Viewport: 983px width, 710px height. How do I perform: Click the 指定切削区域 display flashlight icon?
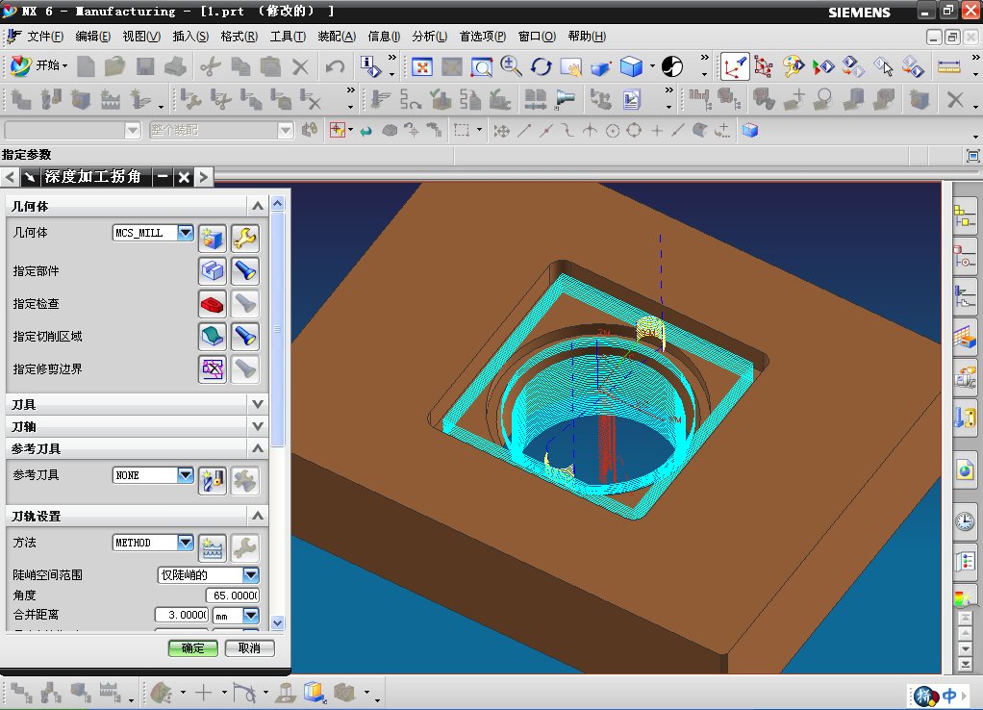[x=244, y=337]
